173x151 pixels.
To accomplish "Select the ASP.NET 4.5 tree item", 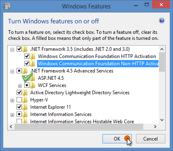I will [51, 78].
